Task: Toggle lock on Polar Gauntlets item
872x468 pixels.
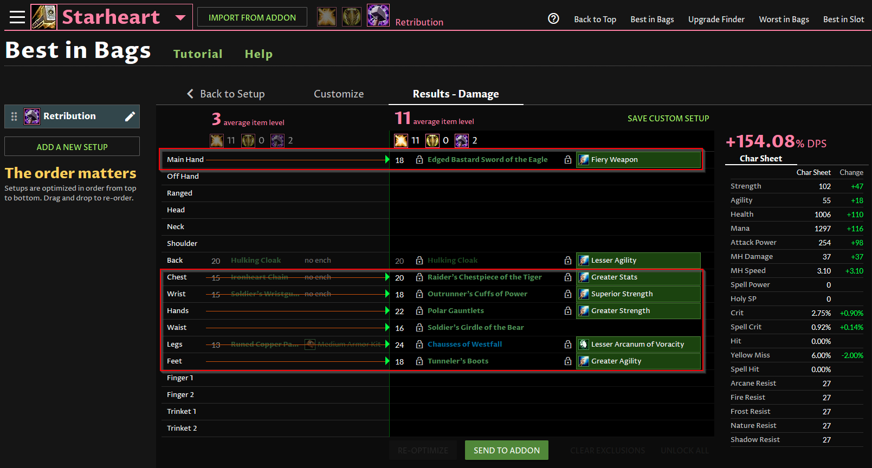Action: click(419, 311)
